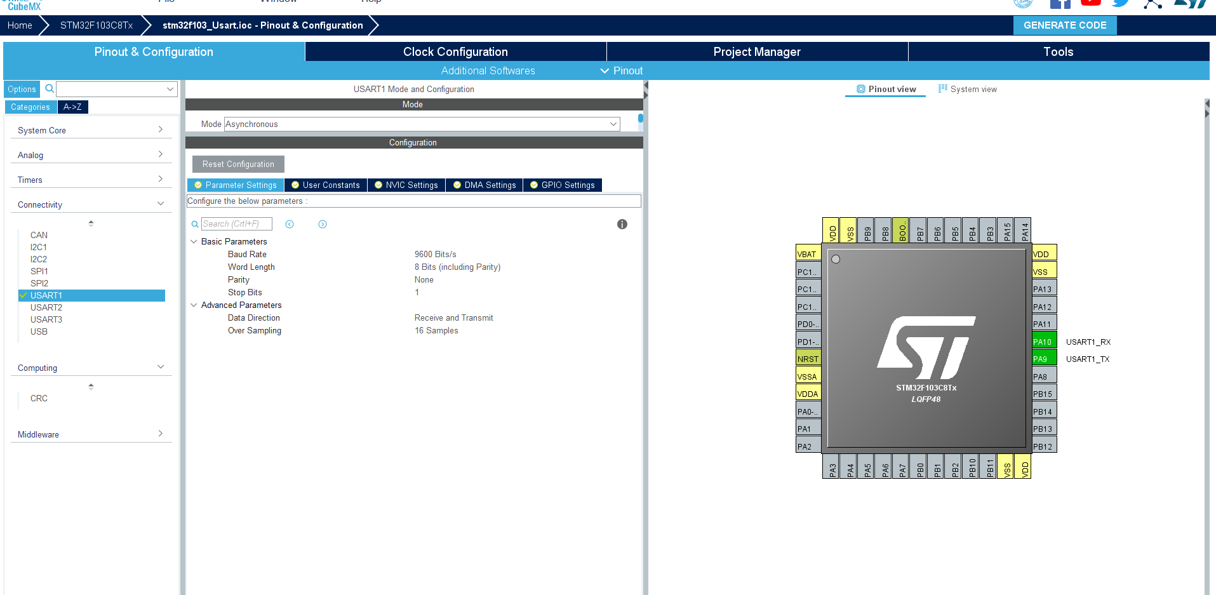Select the Pinout view tab
The height and width of the screenshot is (595, 1216).
tap(886, 89)
